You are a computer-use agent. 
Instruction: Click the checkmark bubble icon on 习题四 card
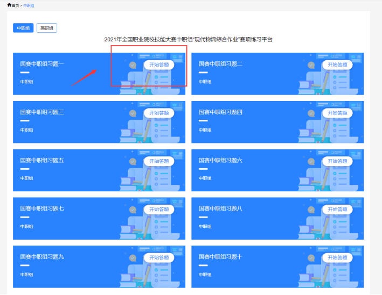[x=311, y=113]
